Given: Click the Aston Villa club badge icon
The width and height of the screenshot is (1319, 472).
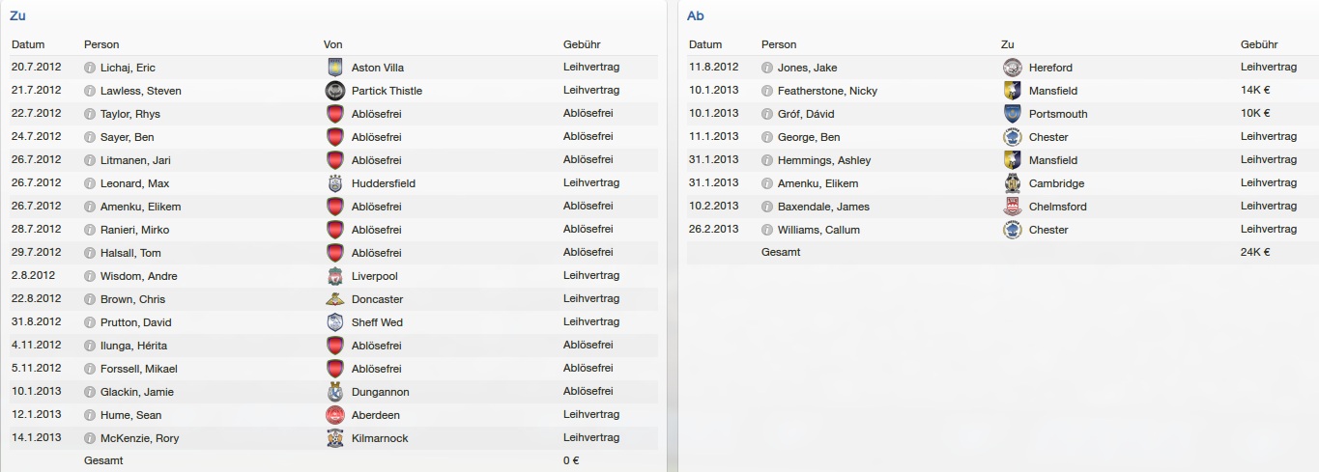Looking at the screenshot, I should 335,68.
